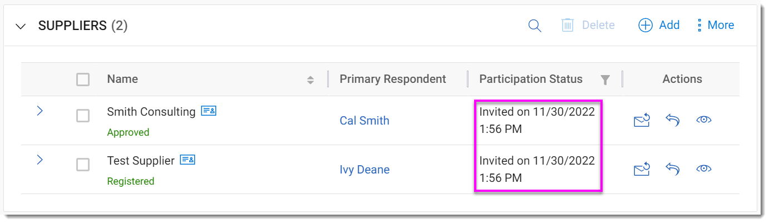Expand the Smith Consulting row
Image resolution: width=769 pixels, height=223 pixels.
tap(40, 111)
